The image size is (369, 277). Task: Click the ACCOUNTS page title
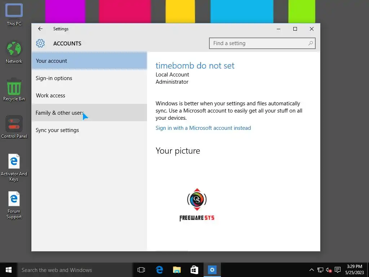point(67,44)
